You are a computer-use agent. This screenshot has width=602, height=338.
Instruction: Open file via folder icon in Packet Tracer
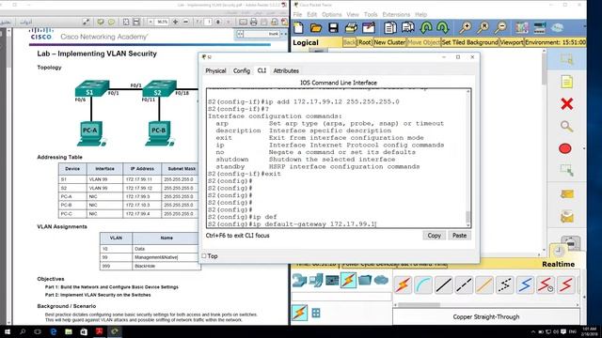[x=316, y=28]
